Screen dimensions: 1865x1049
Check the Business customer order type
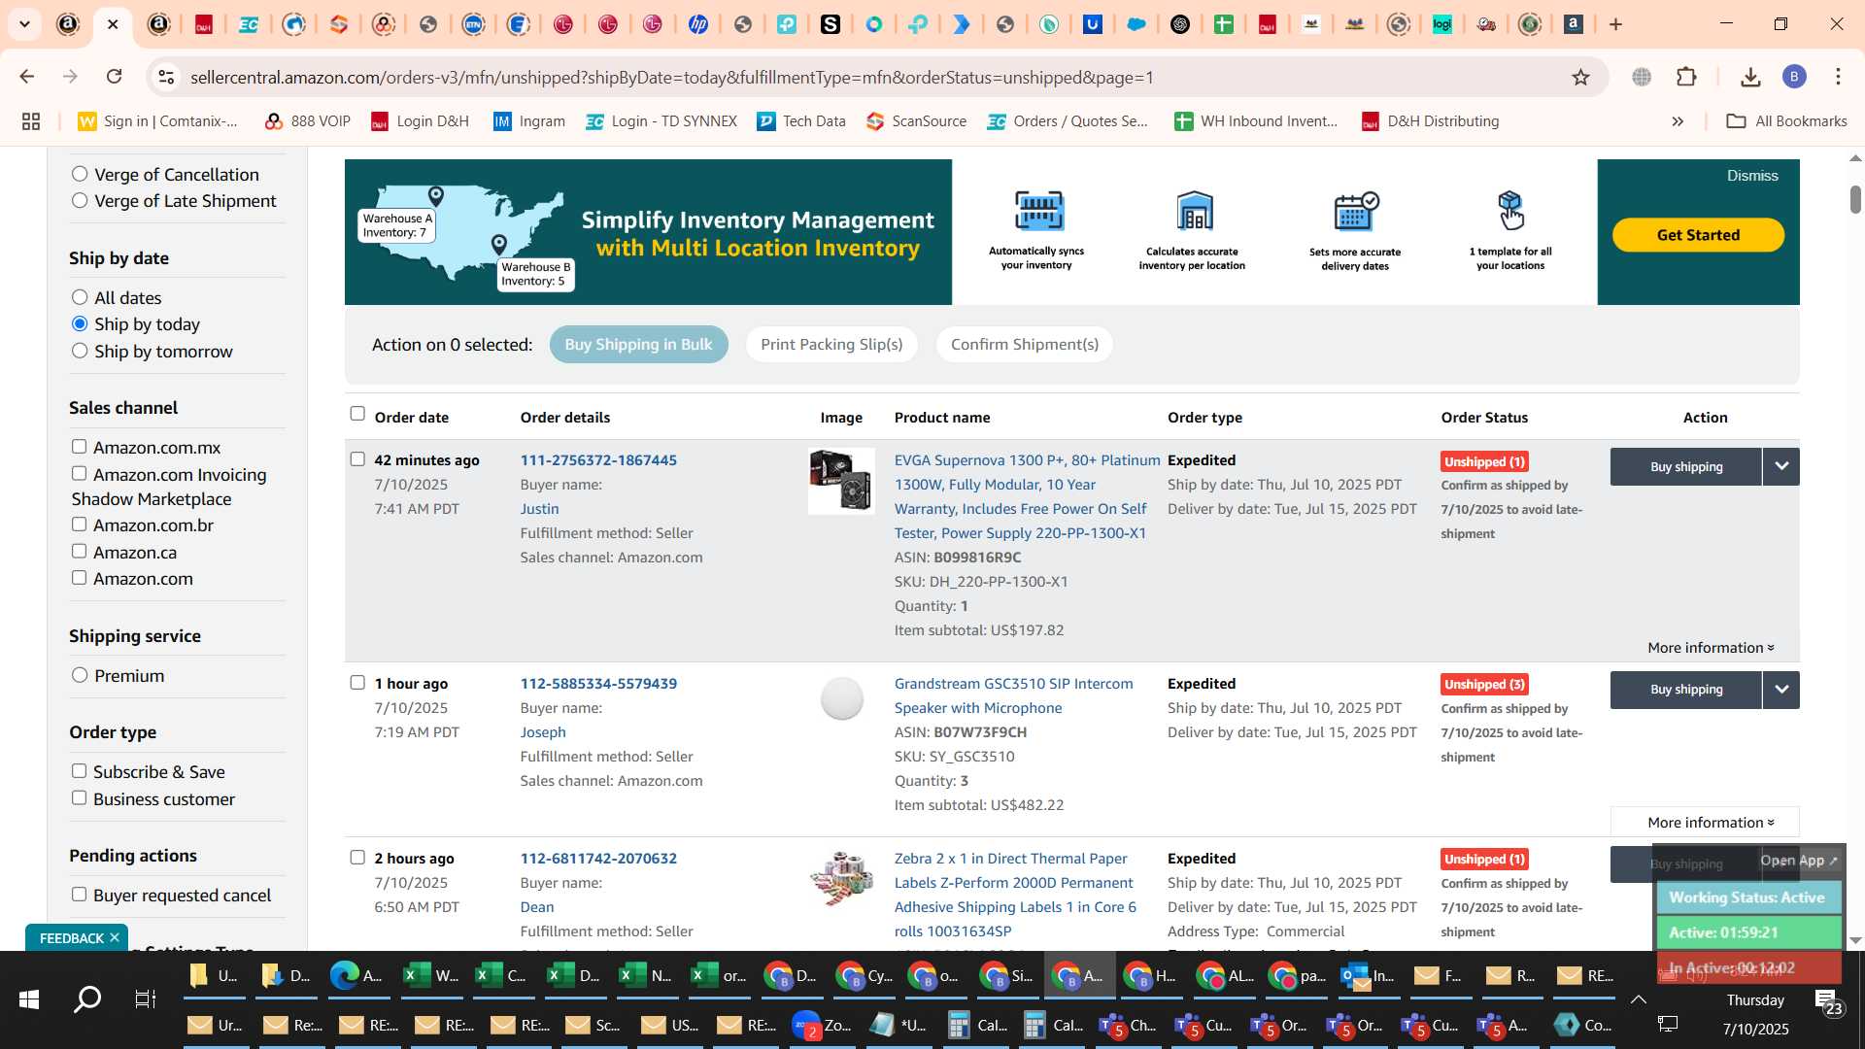(x=79, y=798)
